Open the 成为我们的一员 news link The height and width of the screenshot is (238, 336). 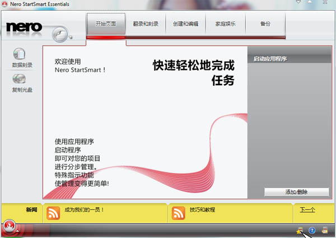click(x=85, y=210)
